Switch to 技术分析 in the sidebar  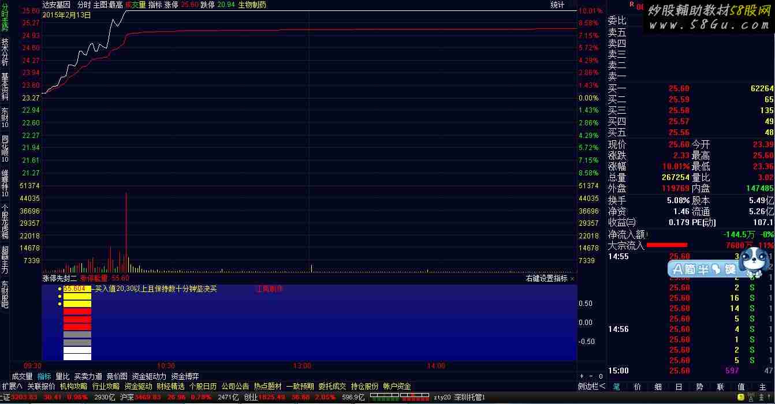pos(5,52)
